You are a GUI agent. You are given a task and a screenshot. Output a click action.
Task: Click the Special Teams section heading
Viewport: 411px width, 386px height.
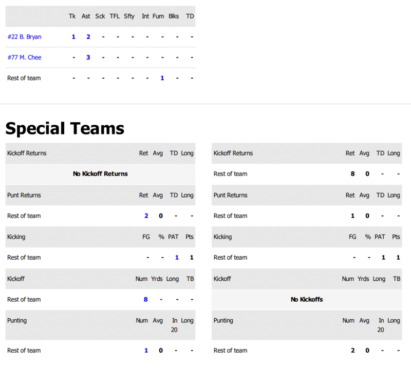pos(65,128)
